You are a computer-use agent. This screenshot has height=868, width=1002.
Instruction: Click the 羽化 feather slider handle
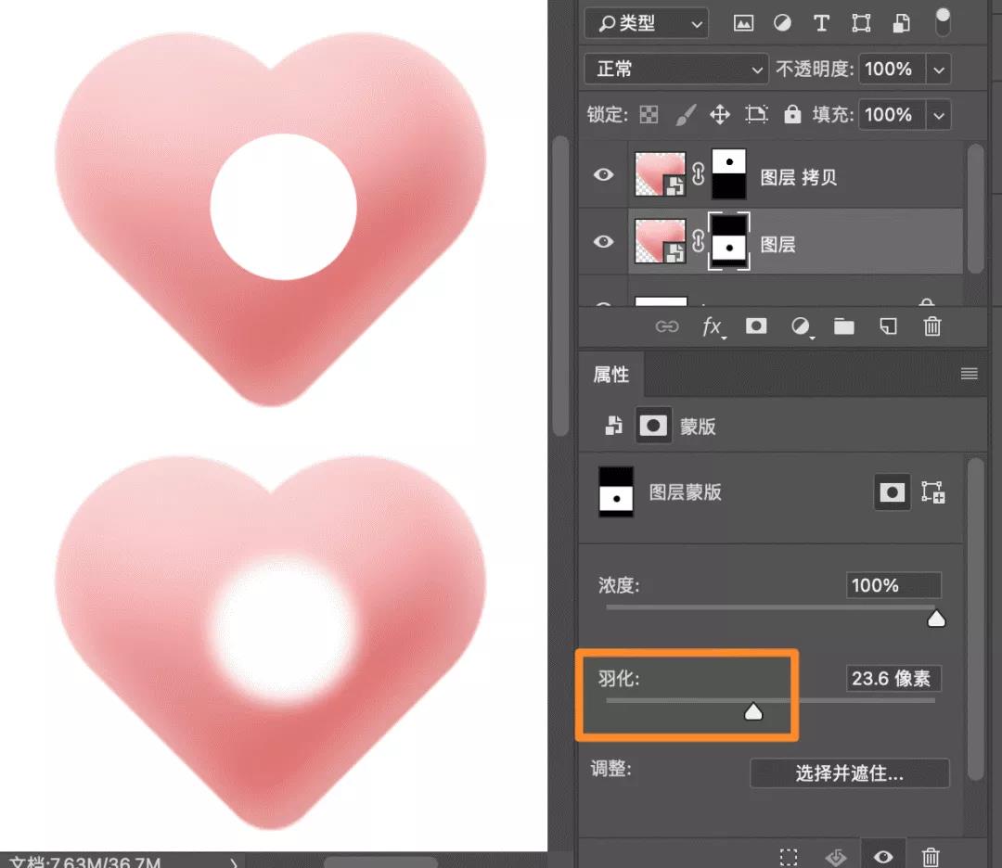coord(753,712)
